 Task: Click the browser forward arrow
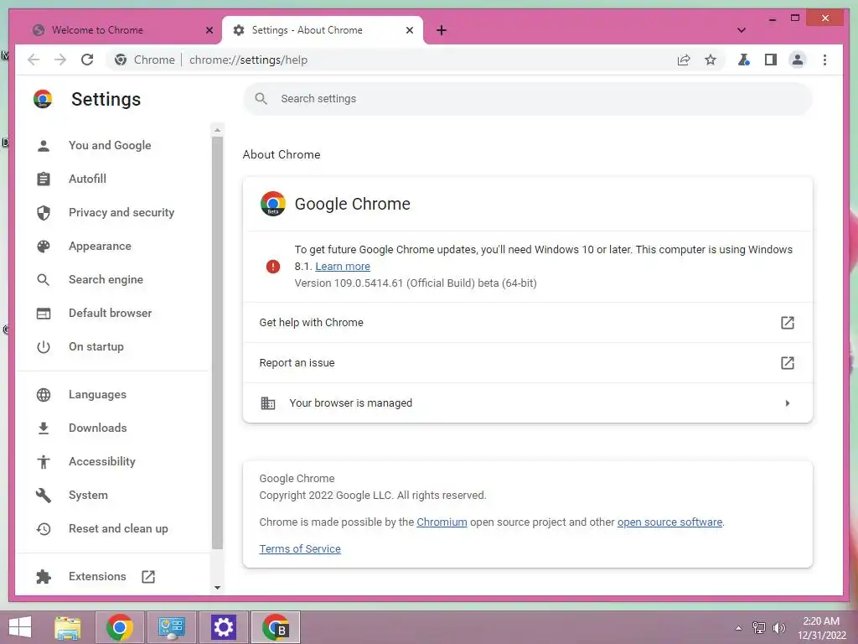point(60,60)
